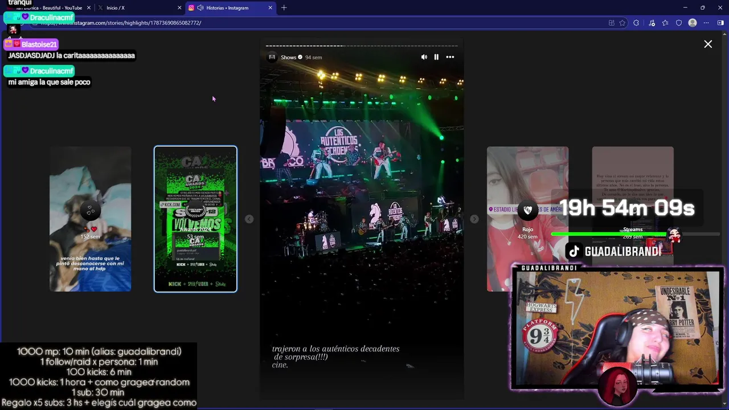729x410 pixels.
Task: Open the Rojo highlight thumbnail
Action: [527, 219]
